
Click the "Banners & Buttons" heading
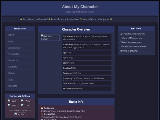coord(20,96)
